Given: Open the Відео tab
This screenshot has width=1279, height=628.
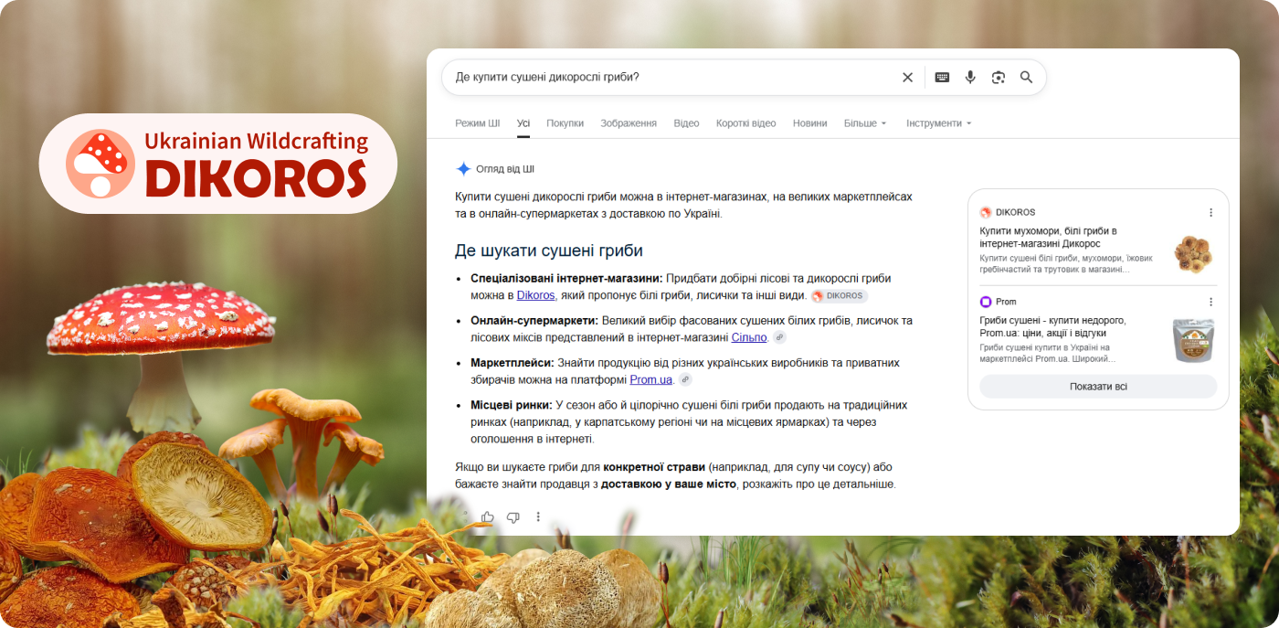Looking at the screenshot, I should click(686, 123).
